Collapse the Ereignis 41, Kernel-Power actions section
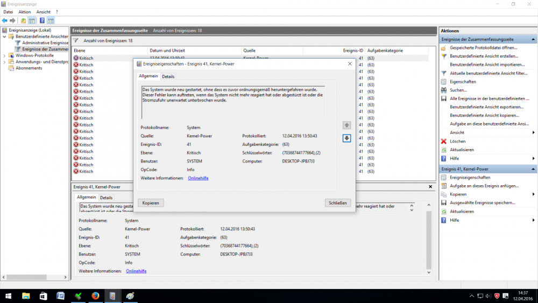This screenshot has height=303, width=538. point(533,168)
